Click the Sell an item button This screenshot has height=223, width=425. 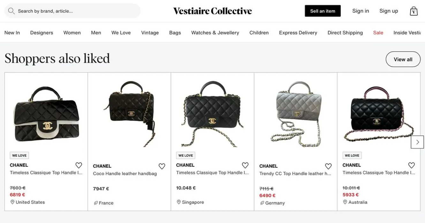coord(323,11)
